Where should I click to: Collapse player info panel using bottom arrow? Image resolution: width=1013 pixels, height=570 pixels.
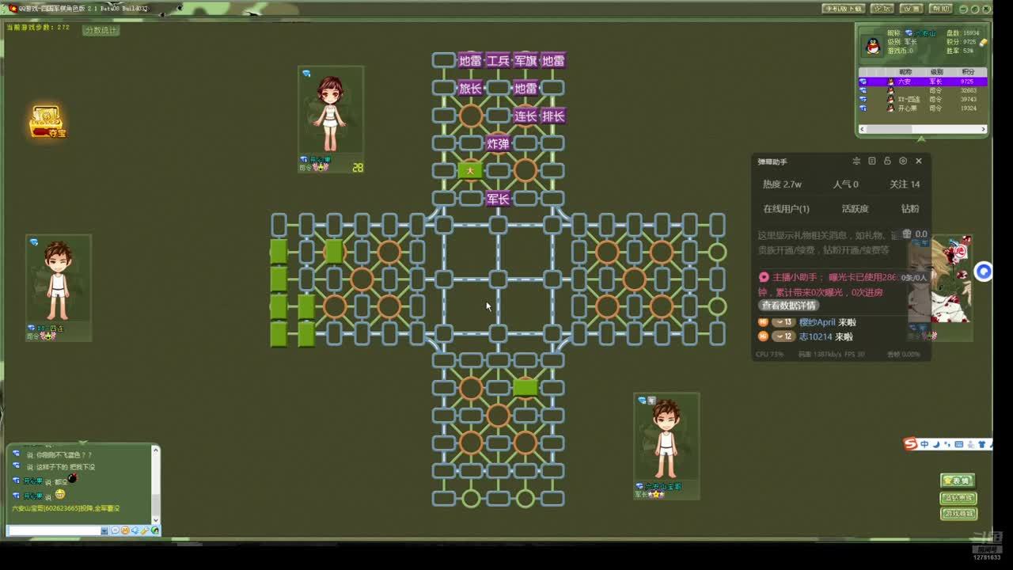[921, 139]
